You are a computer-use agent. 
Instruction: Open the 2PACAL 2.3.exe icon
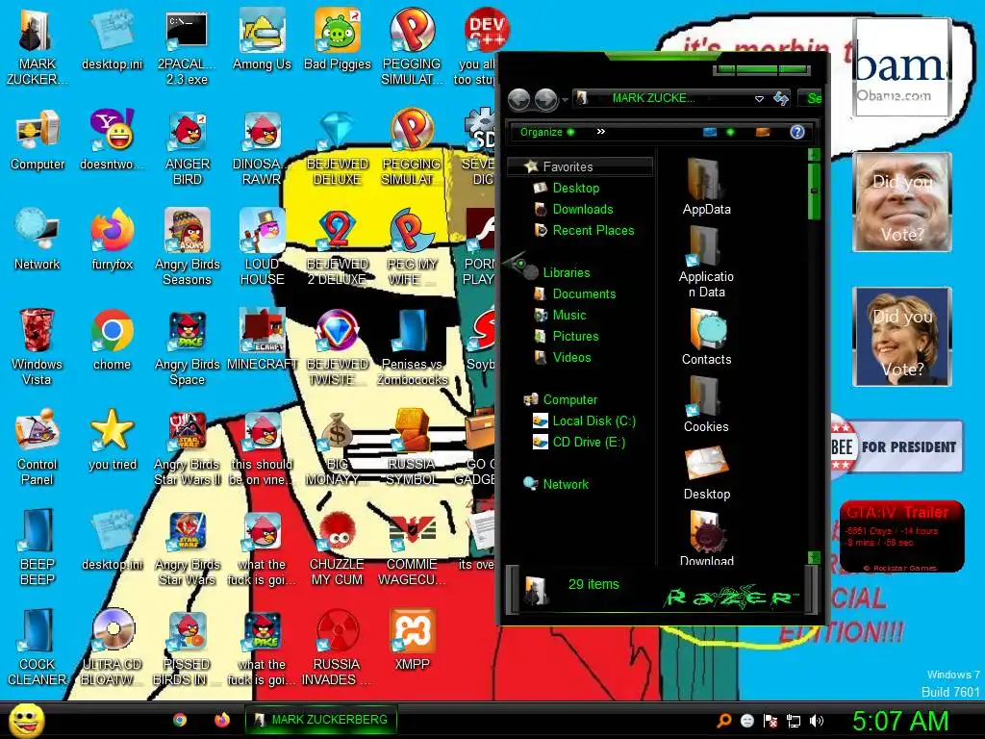tap(188, 48)
